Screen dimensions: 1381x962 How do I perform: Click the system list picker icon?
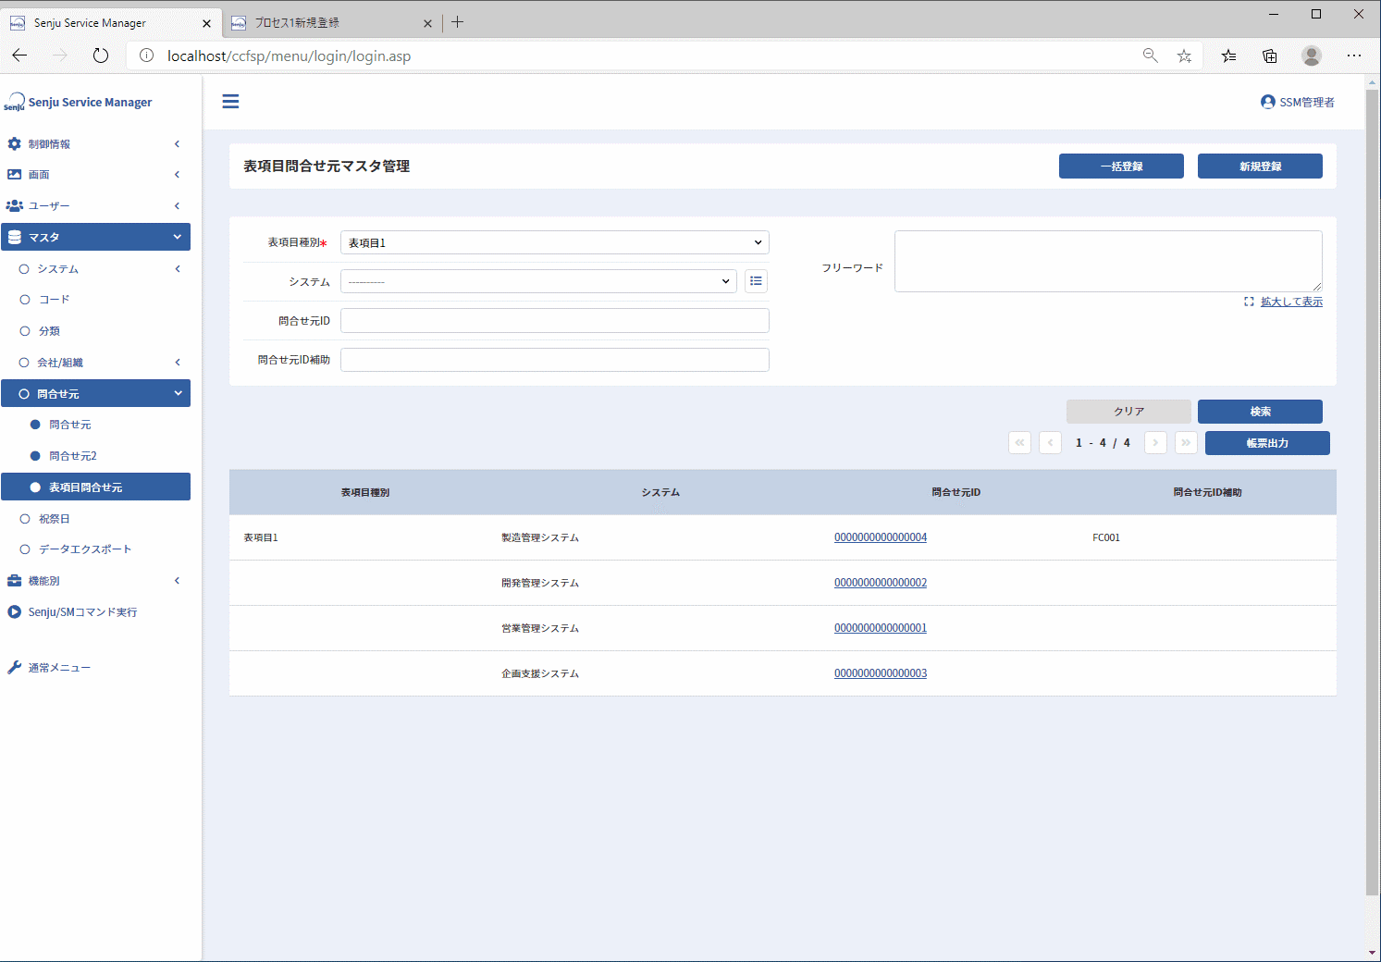point(756,281)
